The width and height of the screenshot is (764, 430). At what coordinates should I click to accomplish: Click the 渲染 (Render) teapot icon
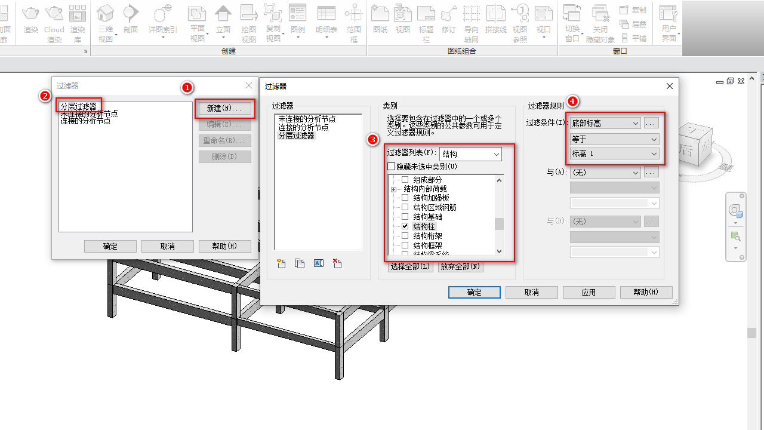31,12
